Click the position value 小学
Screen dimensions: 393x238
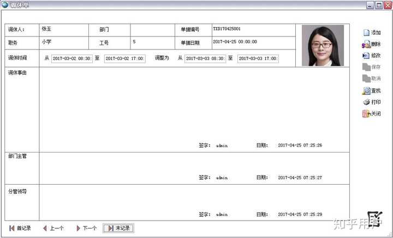(x=46, y=42)
